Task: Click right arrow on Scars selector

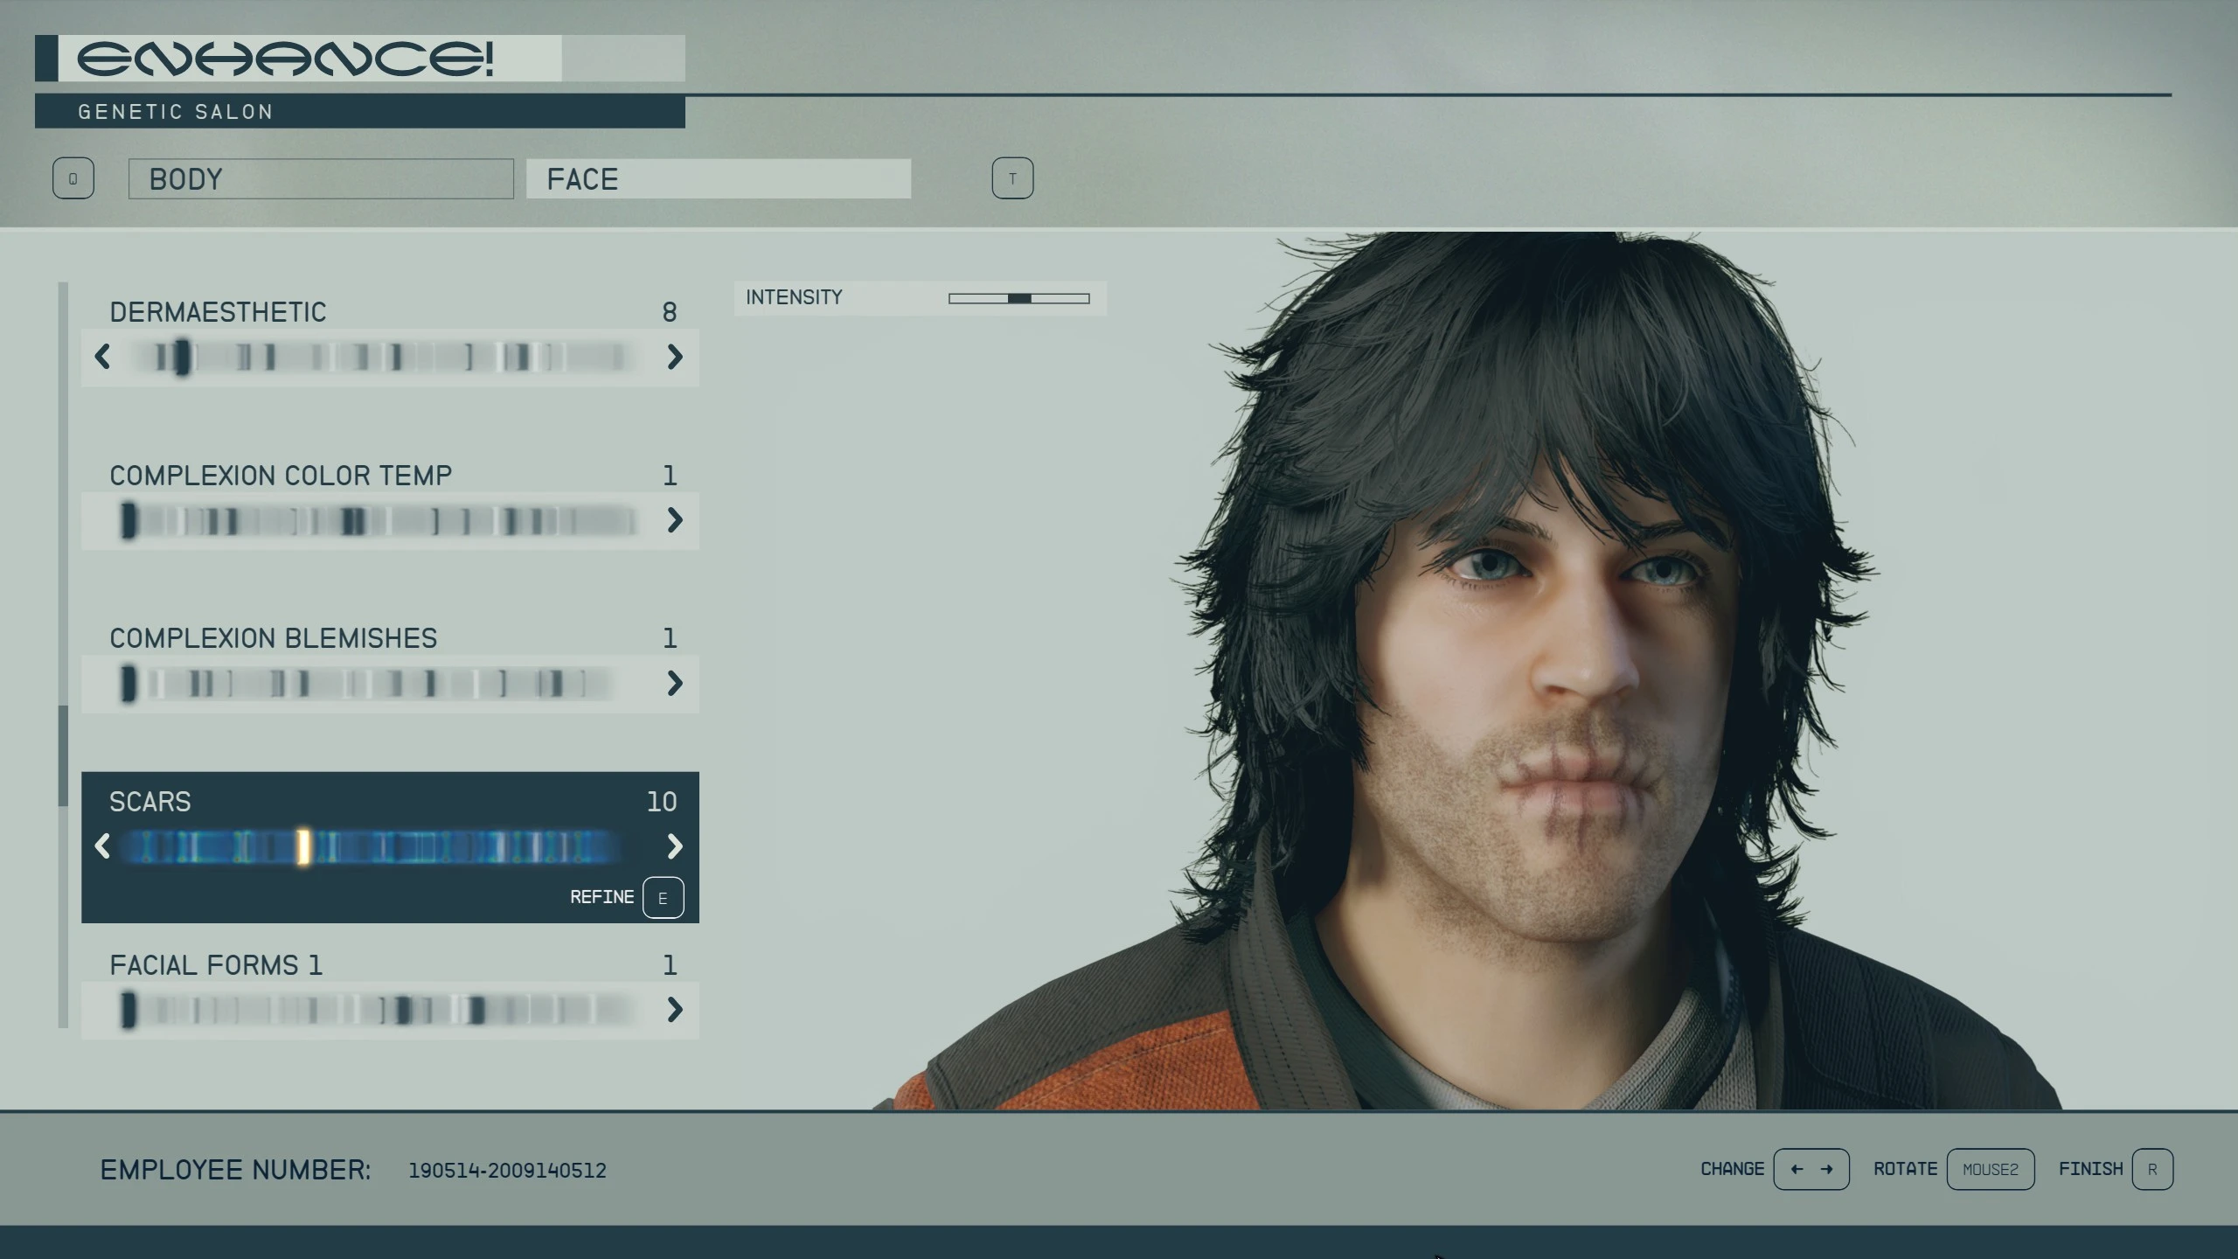Action: tap(674, 846)
